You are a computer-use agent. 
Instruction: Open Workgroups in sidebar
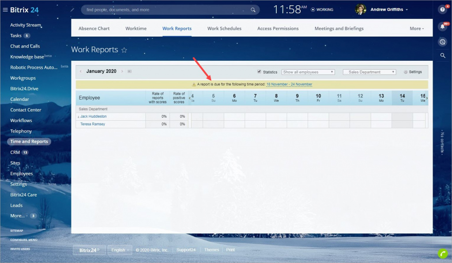23,78
